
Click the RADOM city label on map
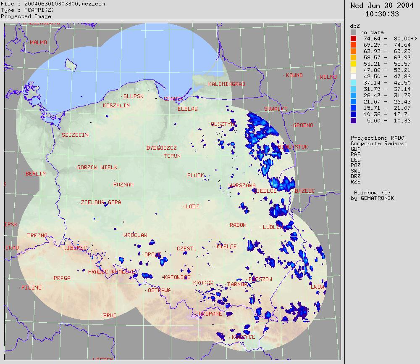pyautogui.click(x=238, y=225)
